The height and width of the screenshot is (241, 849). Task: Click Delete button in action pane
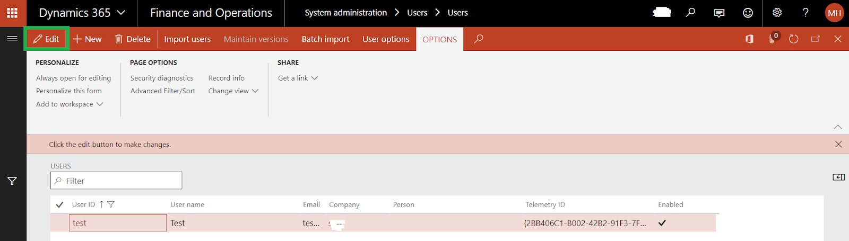[133, 39]
